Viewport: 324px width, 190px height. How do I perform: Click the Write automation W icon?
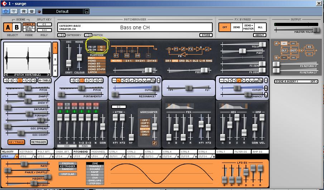(32, 11)
